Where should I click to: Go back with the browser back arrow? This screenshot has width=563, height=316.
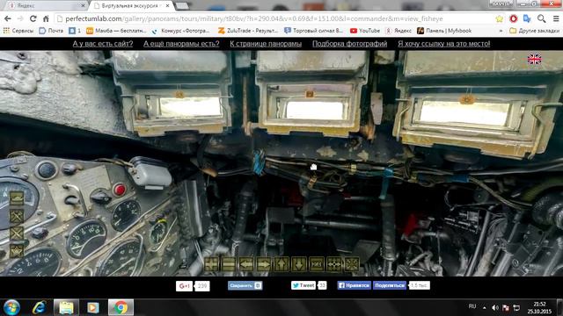pyautogui.click(x=8, y=18)
